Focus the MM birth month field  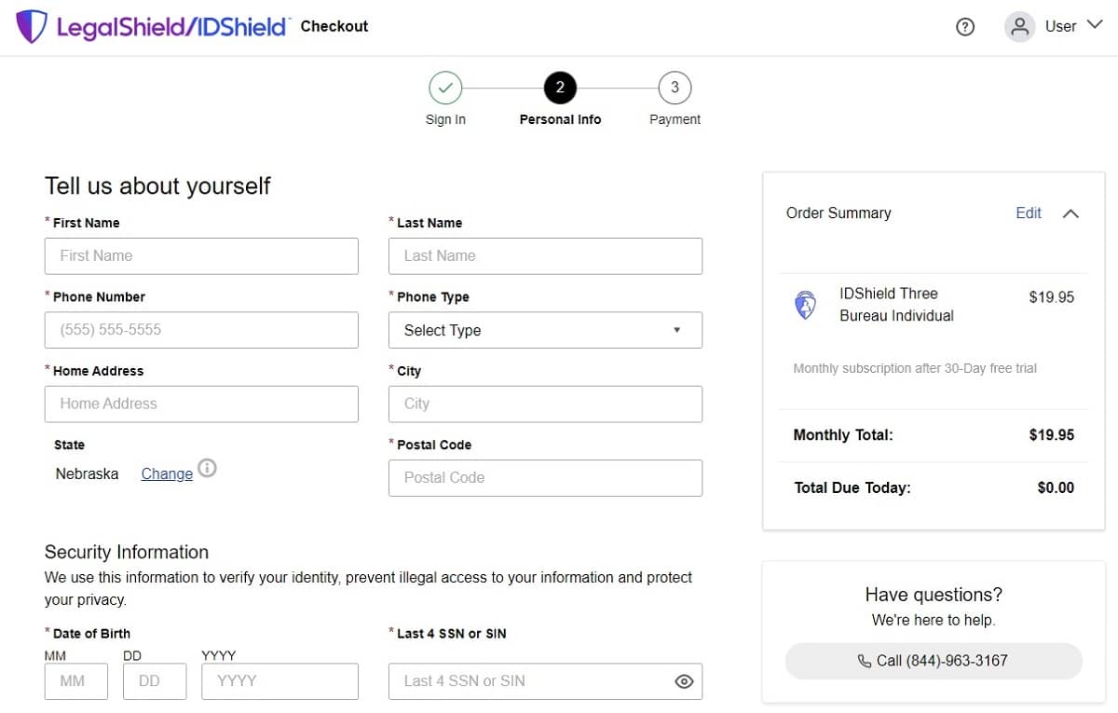[x=76, y=681]
